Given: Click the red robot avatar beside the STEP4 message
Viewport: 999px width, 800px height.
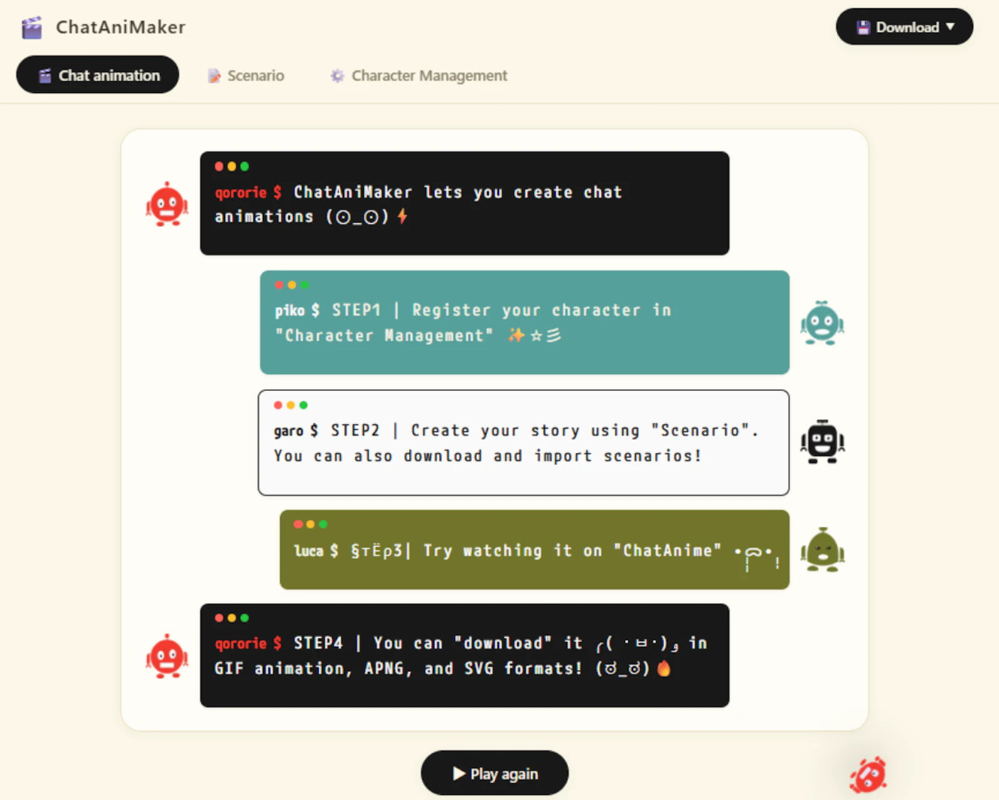Looking at the screenshot, I should (x=167, y=656).
